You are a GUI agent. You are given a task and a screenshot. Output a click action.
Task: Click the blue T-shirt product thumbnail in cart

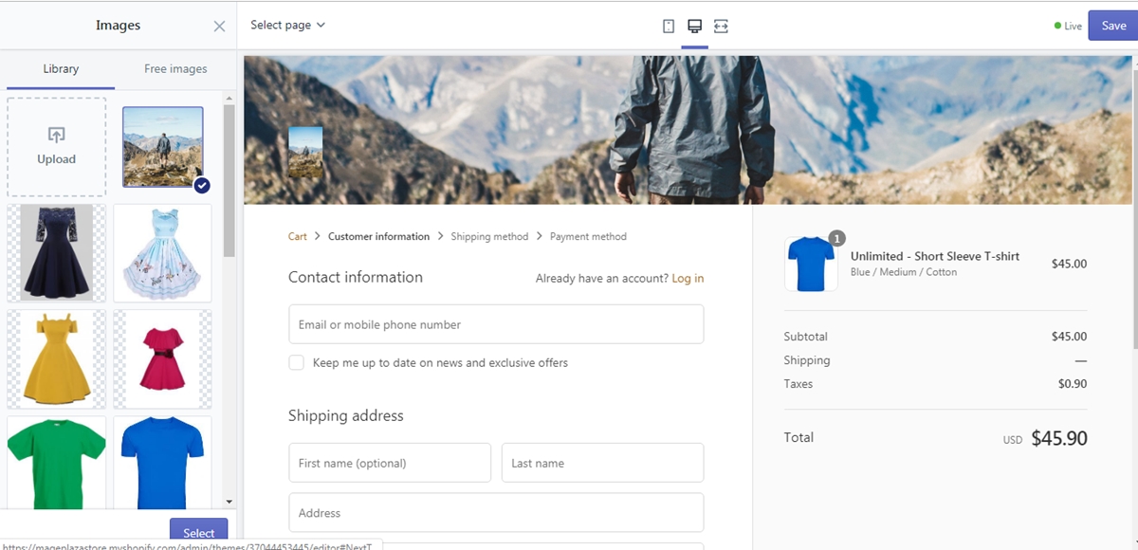[x=811, y=264]
